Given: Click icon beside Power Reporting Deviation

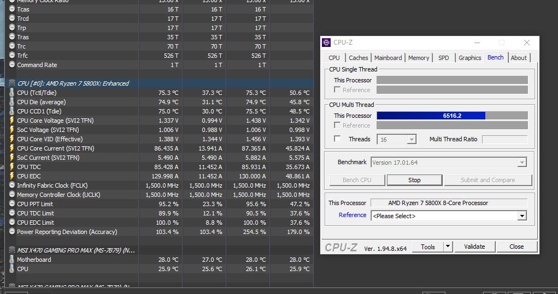Looking at the screenshot, I should (x=11, y=231).
